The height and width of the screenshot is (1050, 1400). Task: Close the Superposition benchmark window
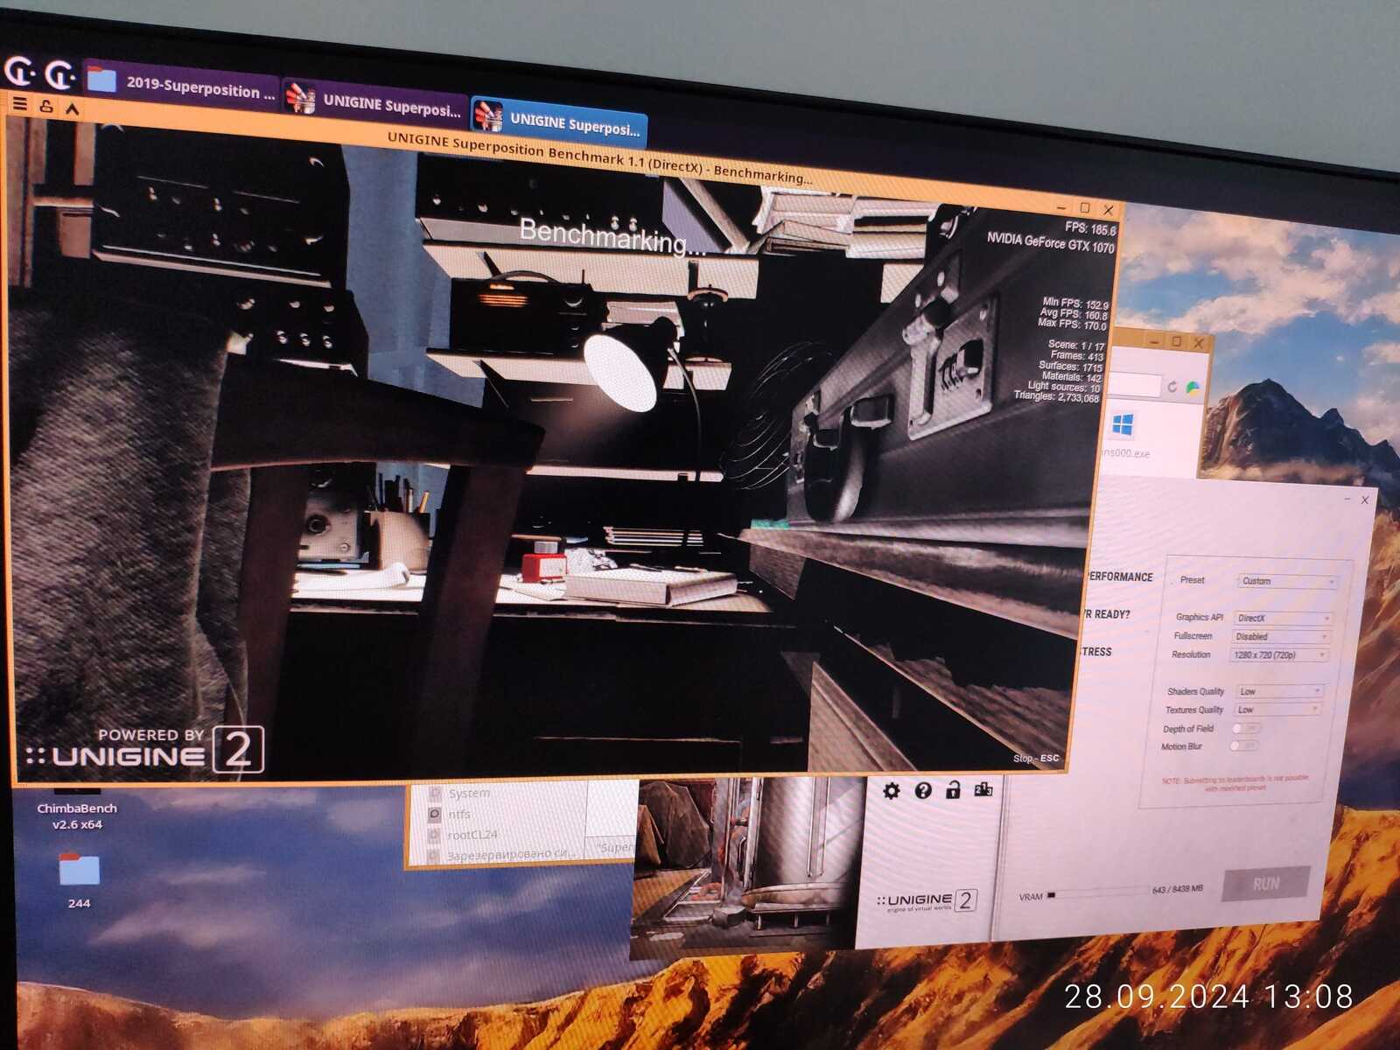(x=1109, y=210)
